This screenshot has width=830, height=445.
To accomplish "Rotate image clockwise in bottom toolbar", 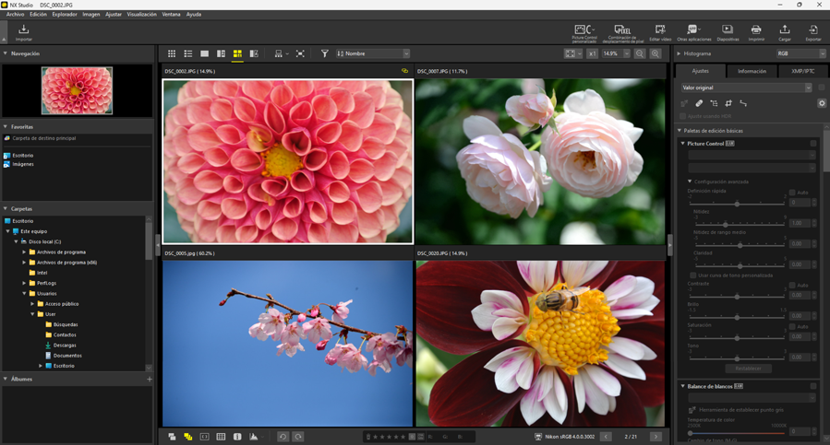I will coord(298,437).
